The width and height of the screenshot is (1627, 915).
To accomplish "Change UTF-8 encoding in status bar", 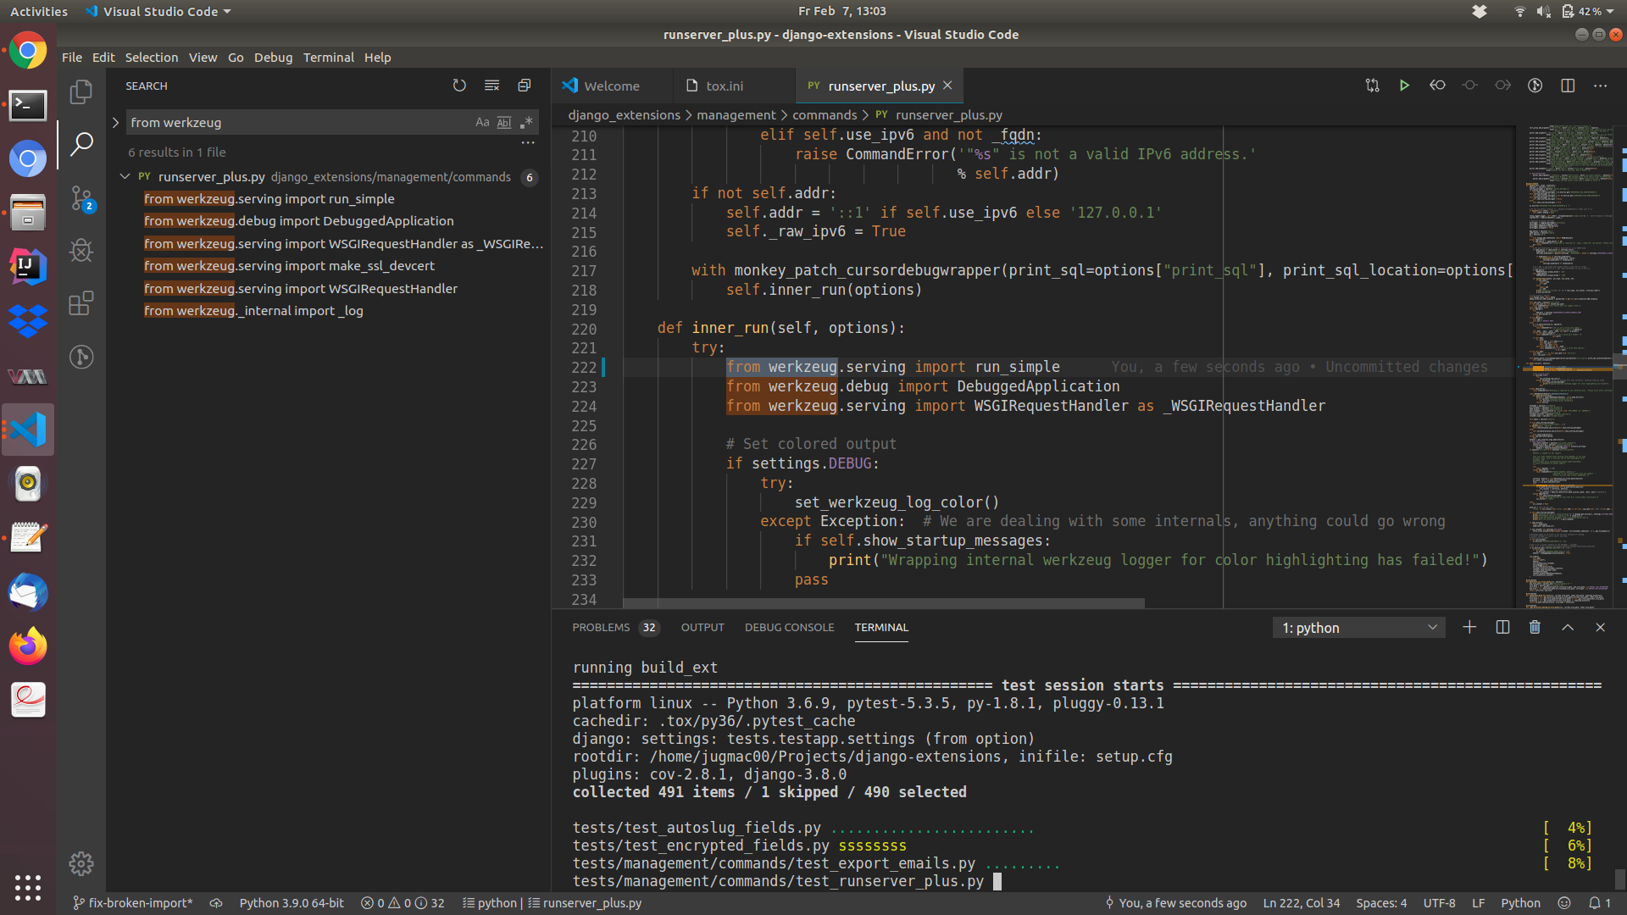I will click(1439, 903).
